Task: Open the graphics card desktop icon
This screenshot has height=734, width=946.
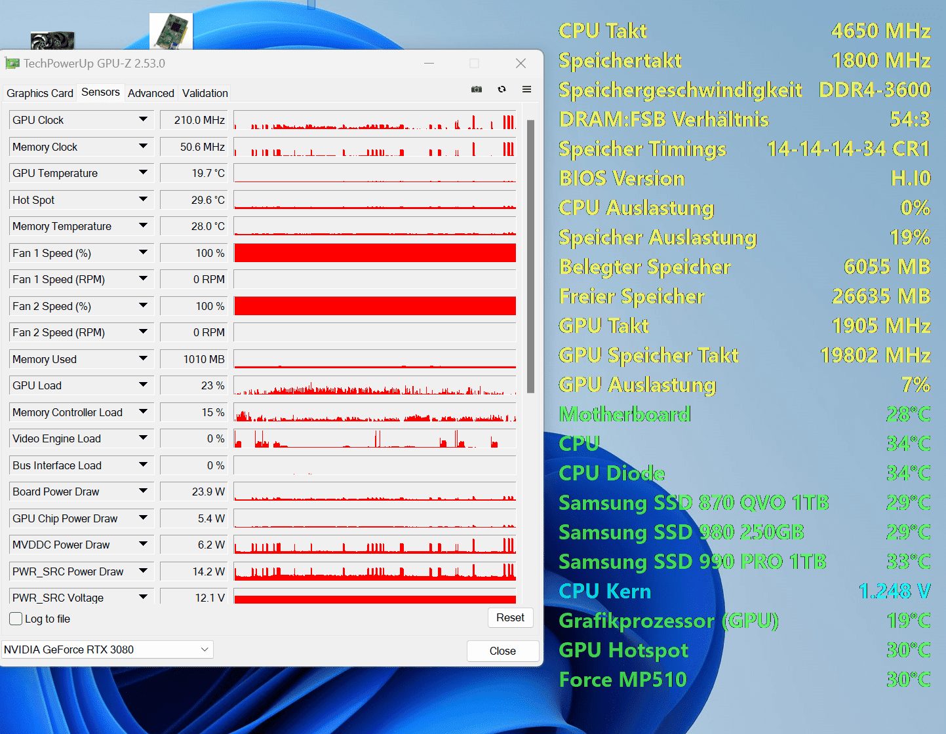Action: [x=52, y=41]
